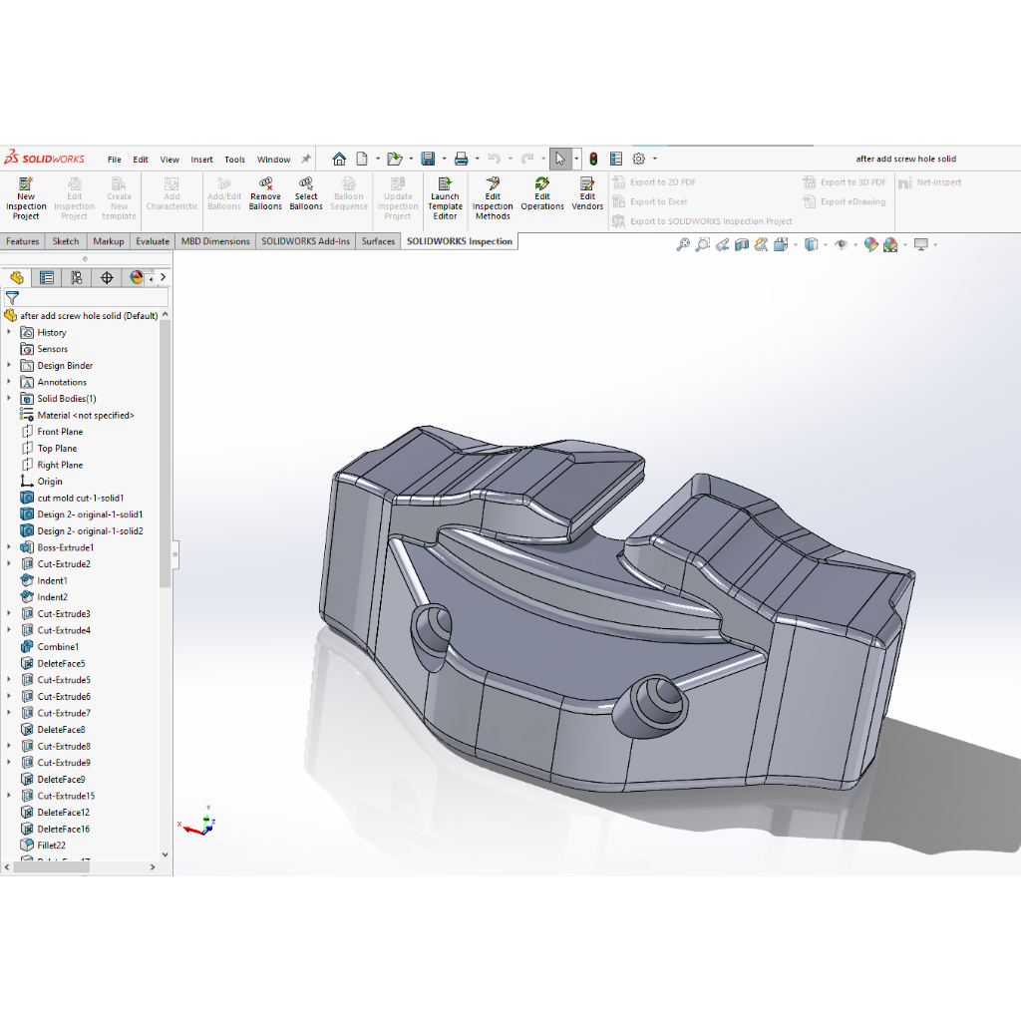The width and height of the screenshot is (1021, 1021).
Task: Open File Properties icon
Action: pos(616,159)
